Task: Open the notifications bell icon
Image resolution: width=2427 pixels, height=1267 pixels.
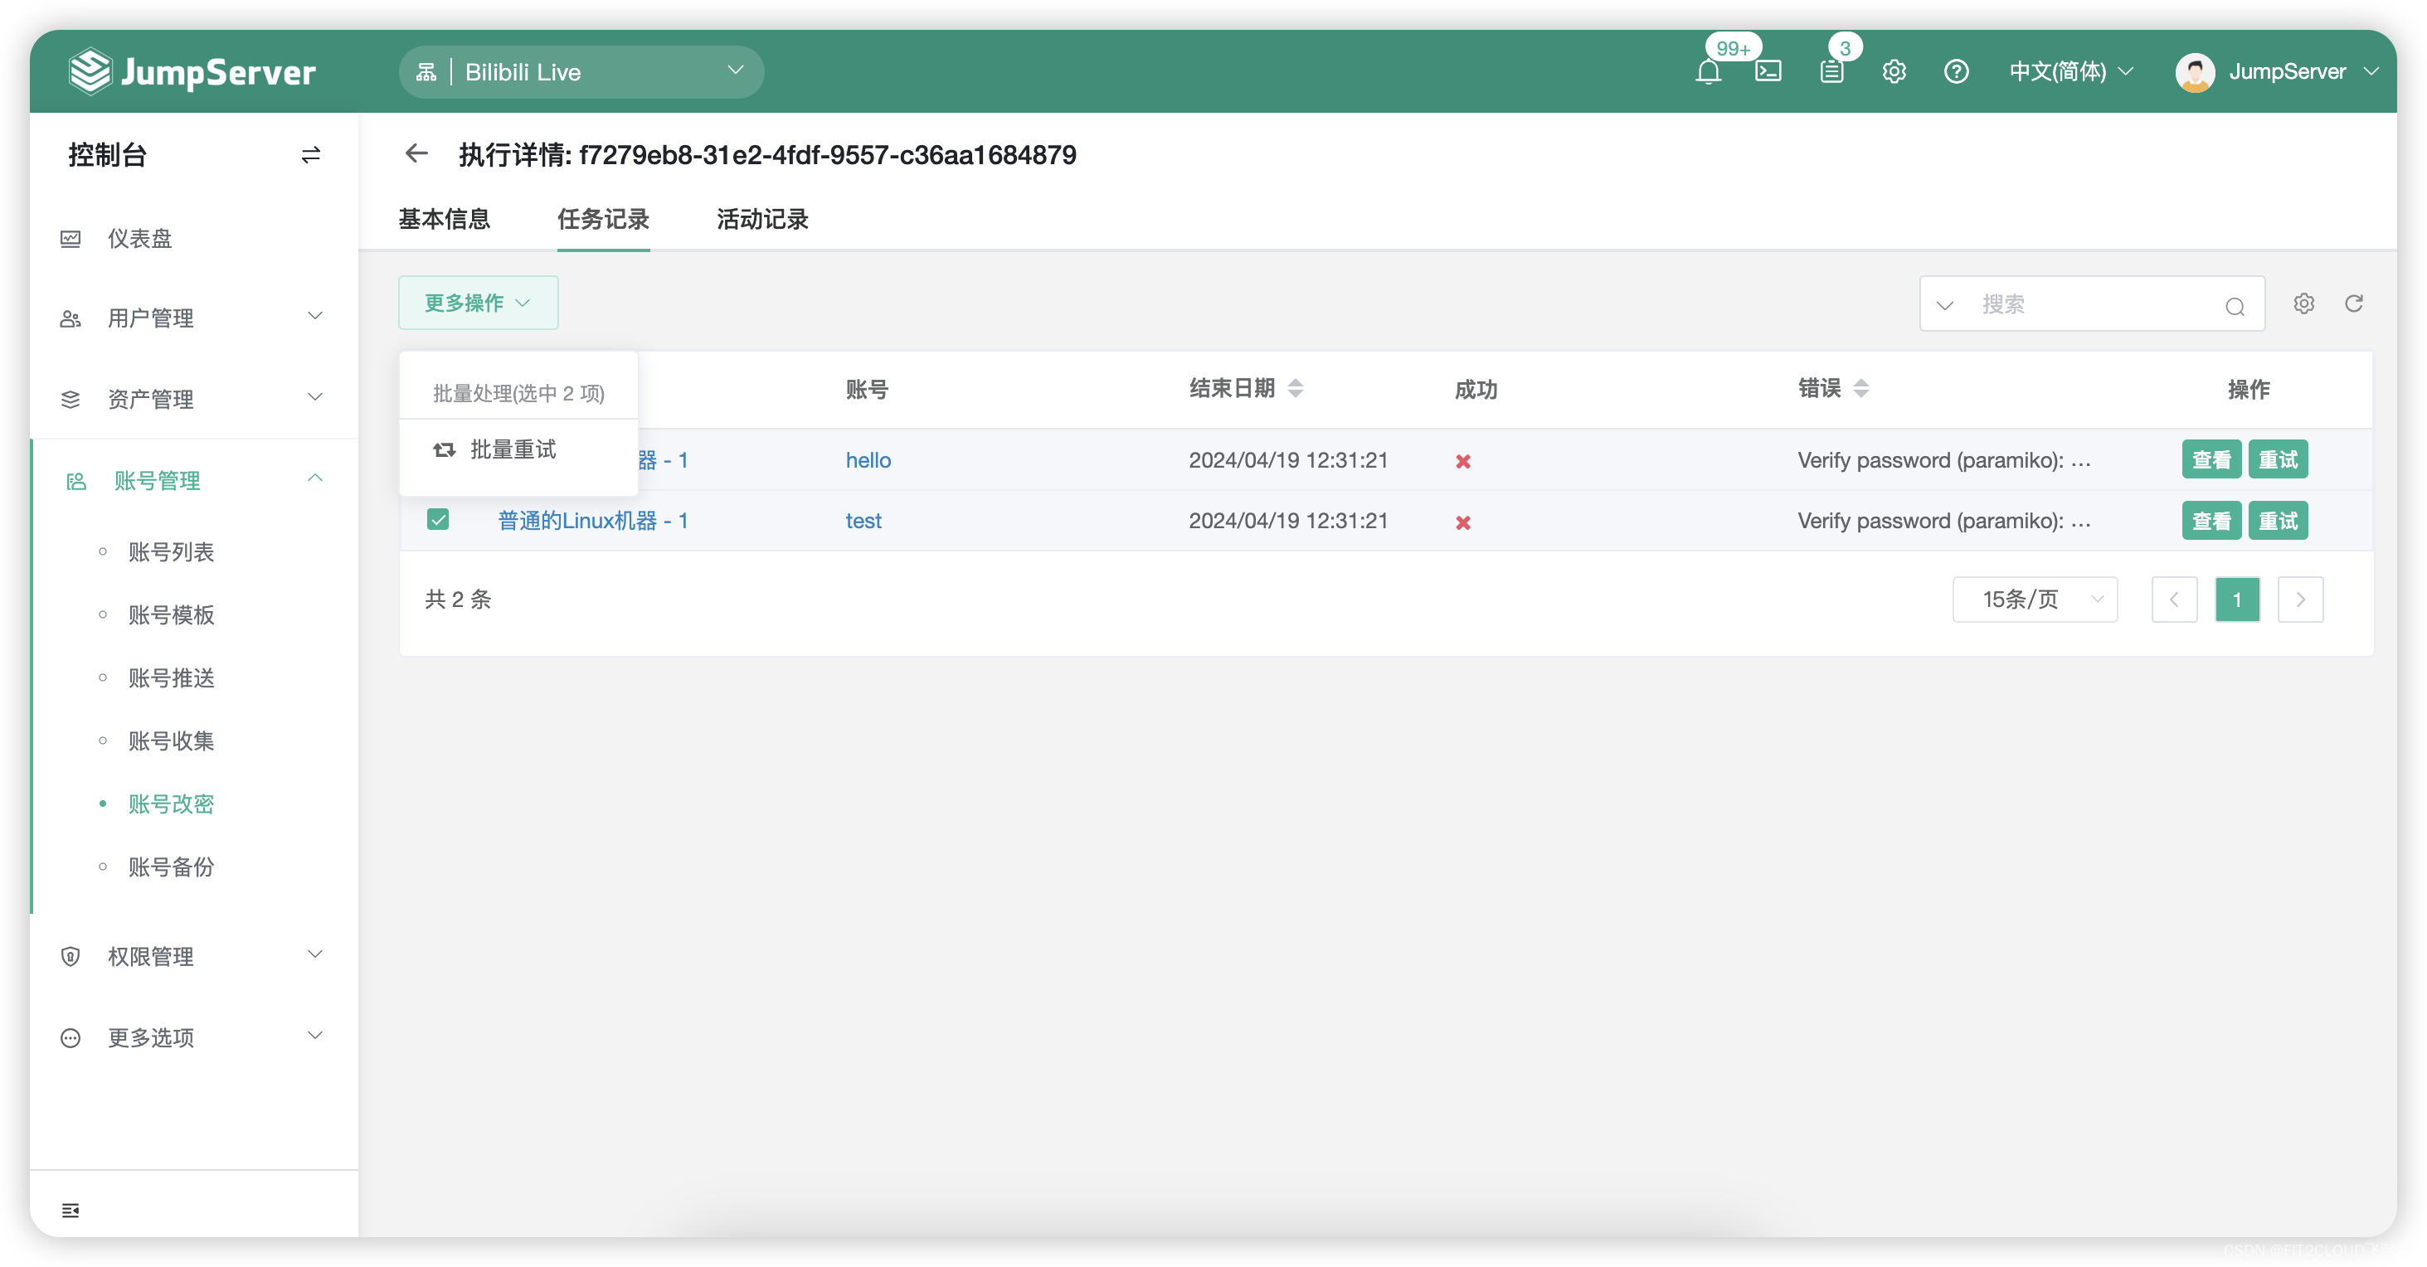Action: coord(1707,72)
